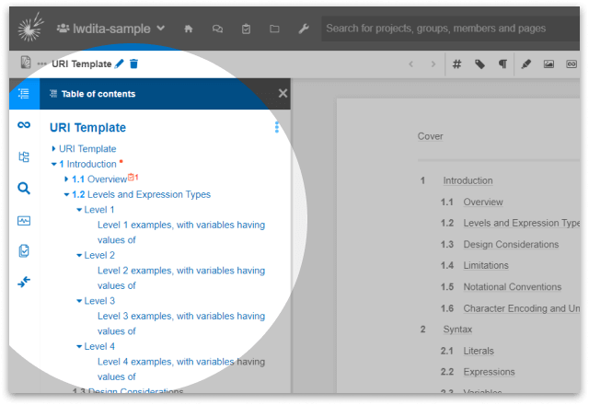Open the three-dot menu beside URI Template heading

[x=276, y=128]
